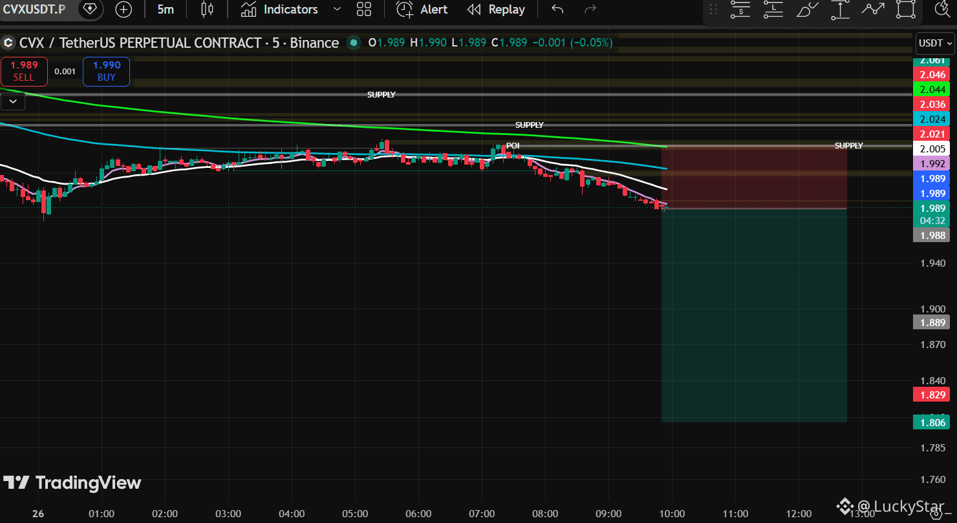Select the red stop-loss zone of position
This screenshot has height=523, width=957.
pos(754,177)
